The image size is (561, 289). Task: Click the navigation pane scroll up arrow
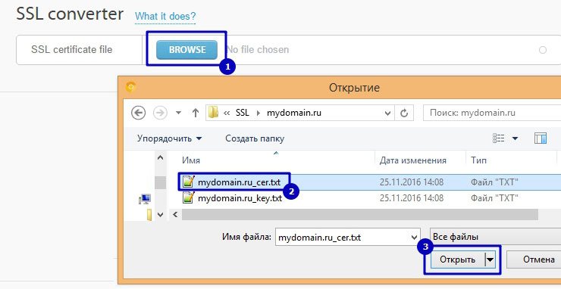click(160, 157)
